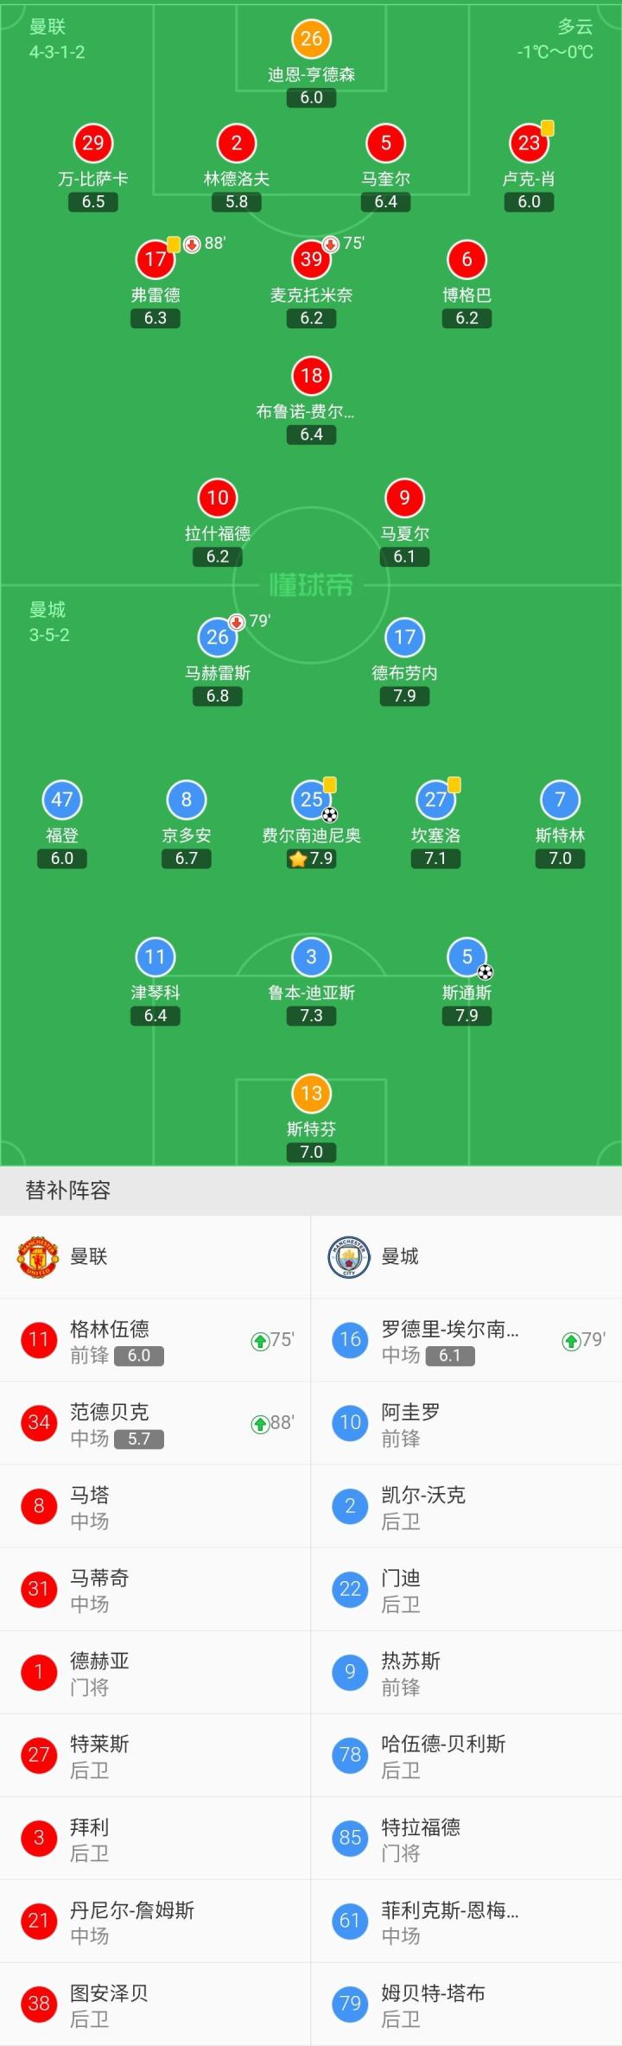The image size is (622, 2046).
Task: Open substitute 格林伍德 number 11 row
Action: [155, 1340]
